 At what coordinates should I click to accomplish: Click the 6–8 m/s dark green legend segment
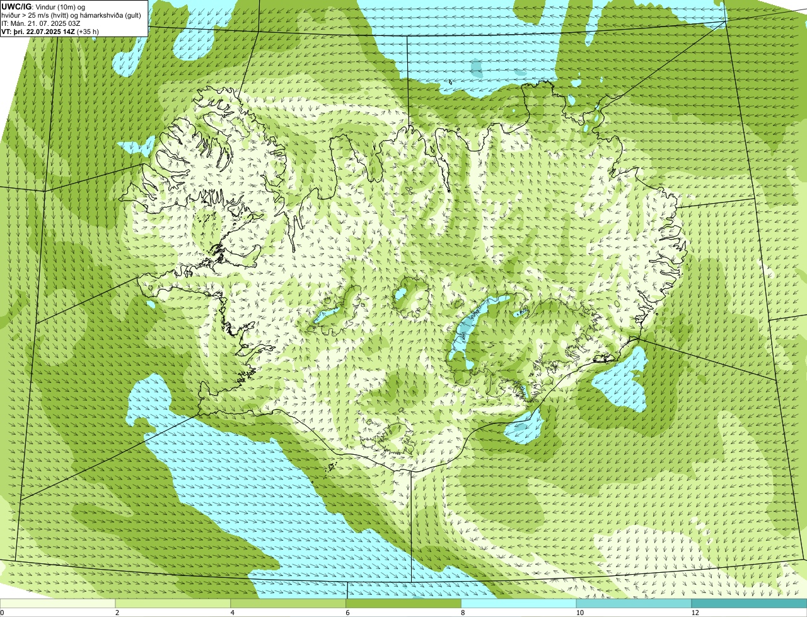coord(404,603)
